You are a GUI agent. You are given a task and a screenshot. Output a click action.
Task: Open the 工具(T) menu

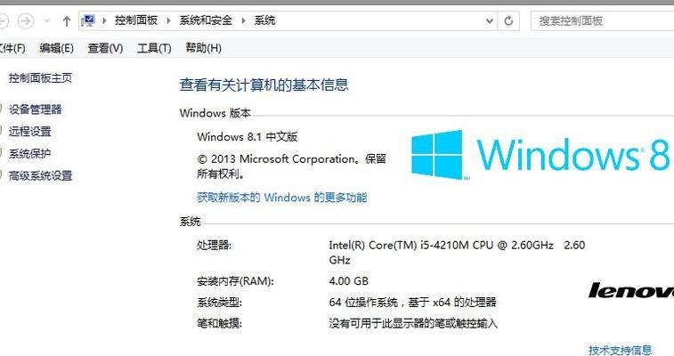154,48
